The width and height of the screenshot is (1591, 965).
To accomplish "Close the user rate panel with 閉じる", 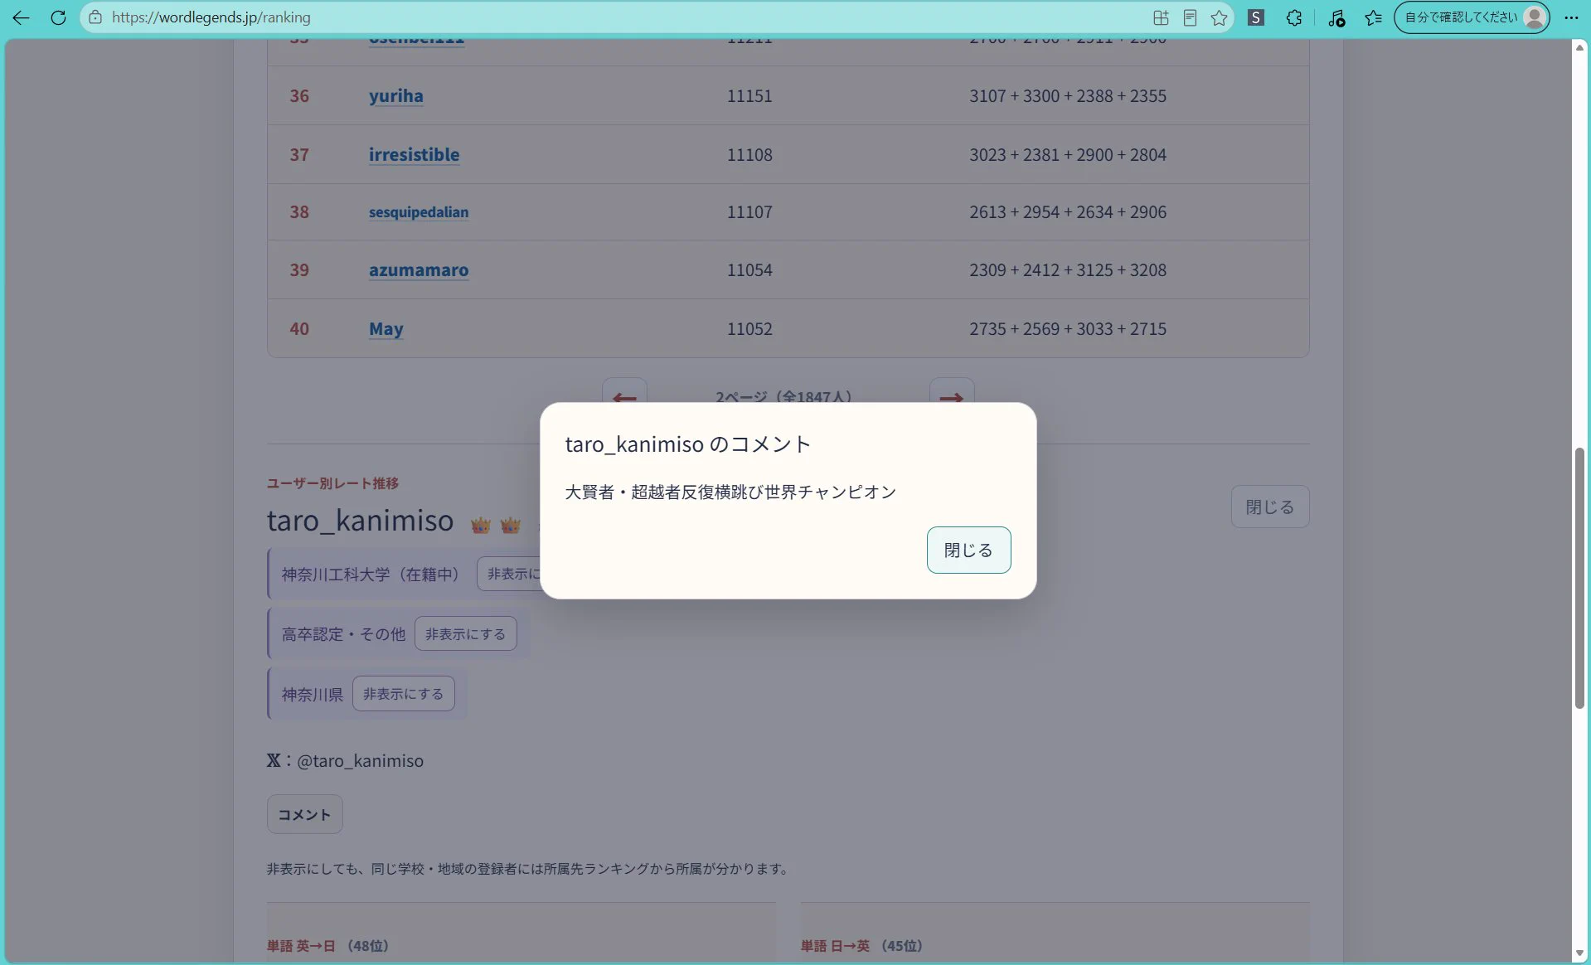I will click(x=1269, y=507).
